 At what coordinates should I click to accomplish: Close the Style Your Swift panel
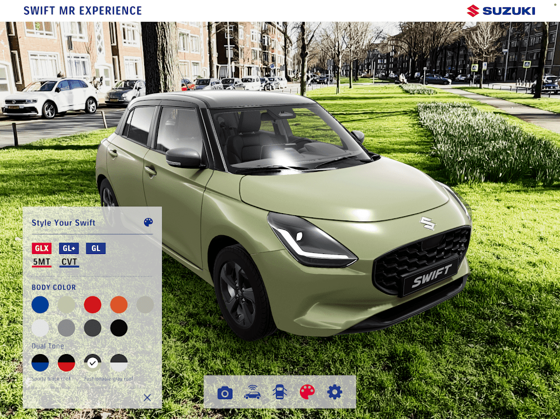click(147, 397)
